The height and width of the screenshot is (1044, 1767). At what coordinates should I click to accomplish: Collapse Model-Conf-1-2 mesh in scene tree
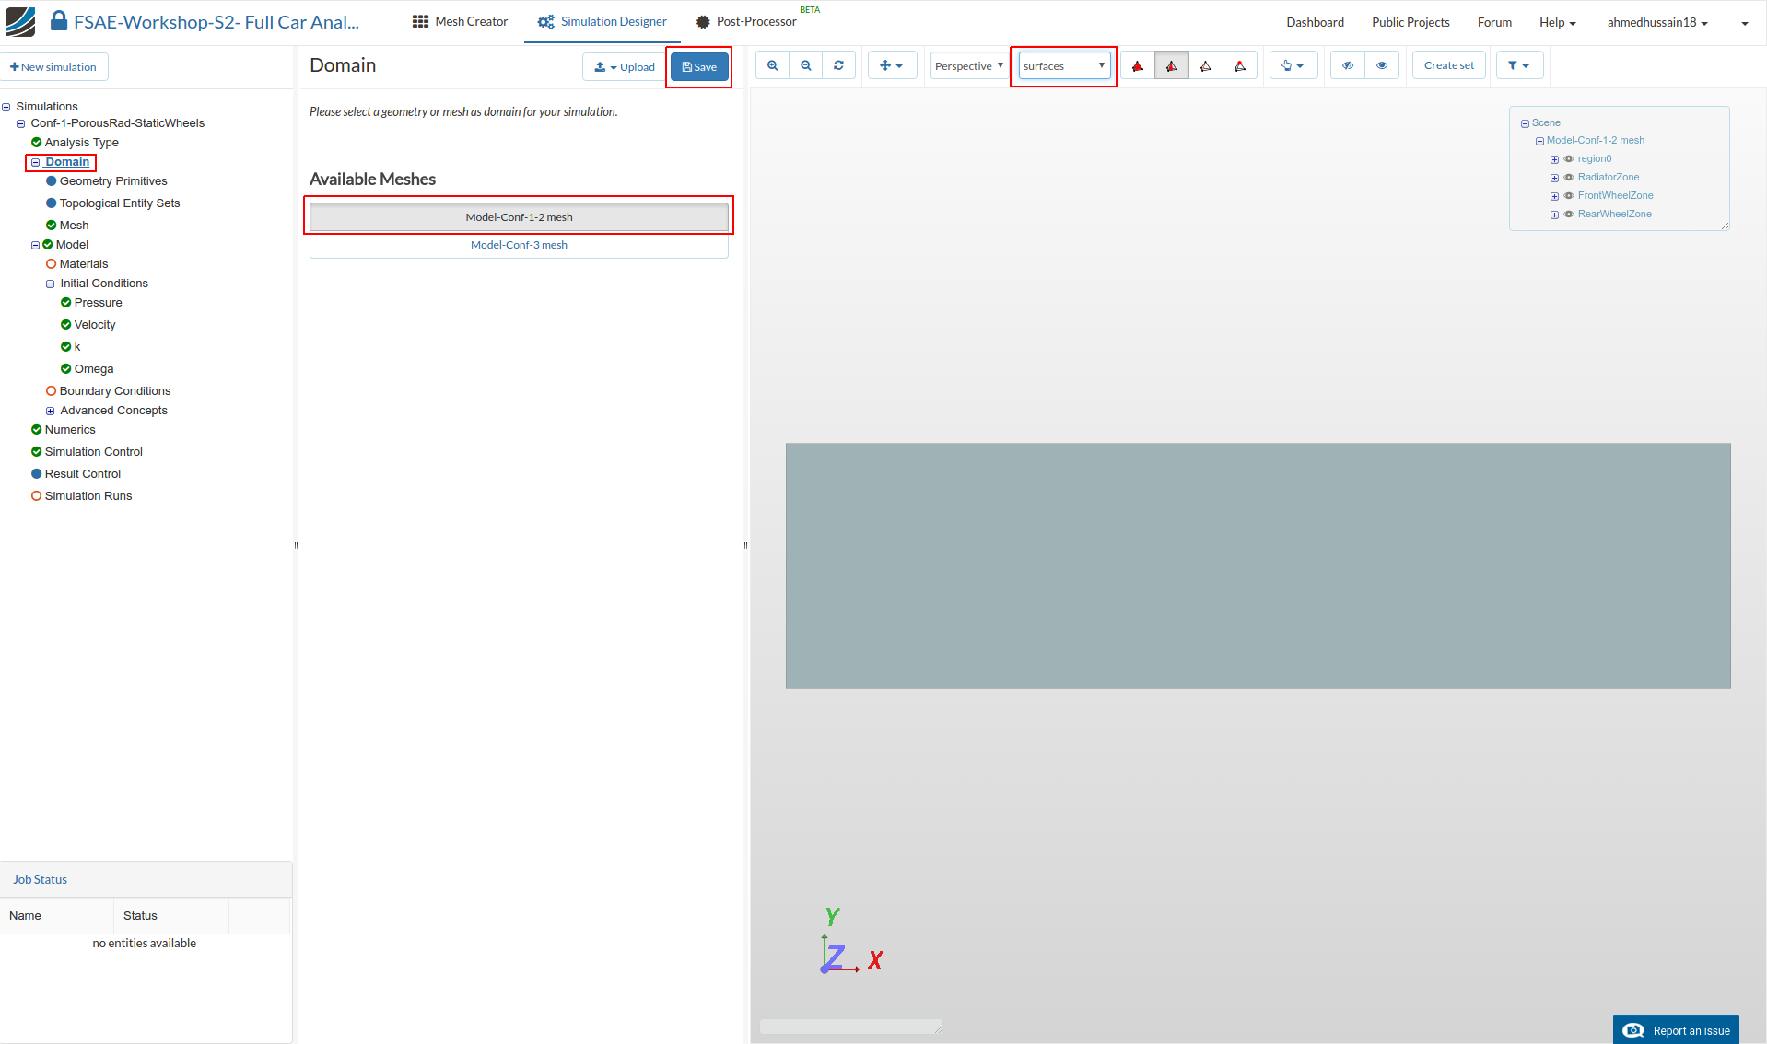point(1539,141)
